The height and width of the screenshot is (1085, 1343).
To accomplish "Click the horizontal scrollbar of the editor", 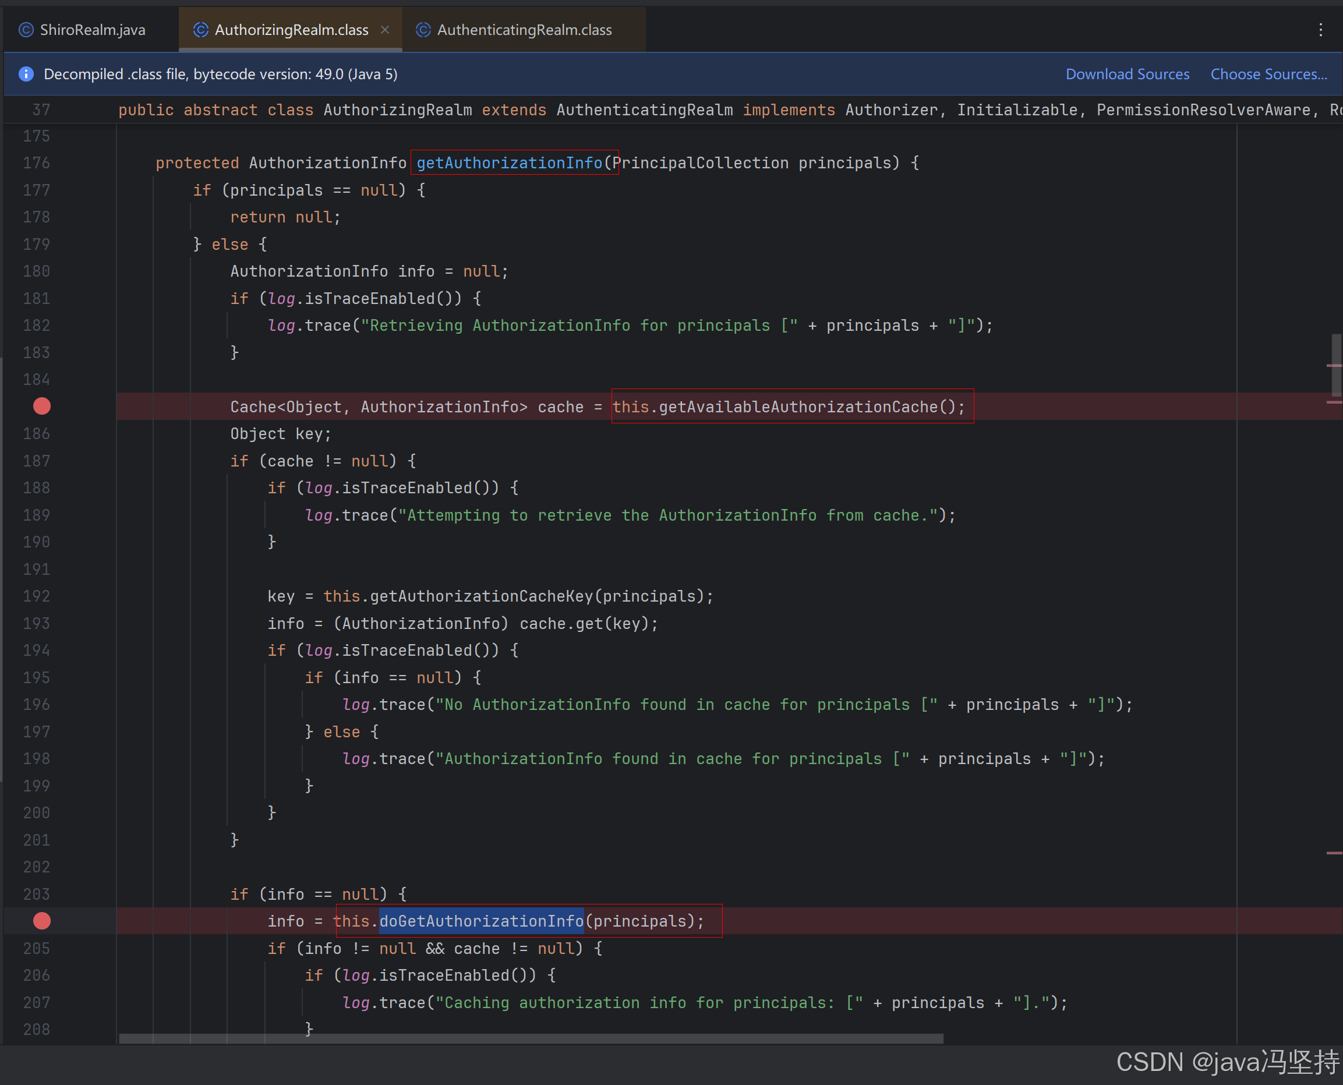I will point(531,1038).
